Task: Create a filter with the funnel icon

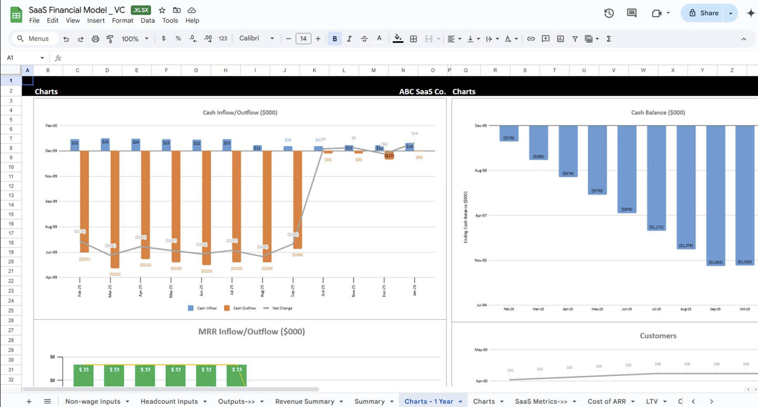Action: (x=575, y=38)
